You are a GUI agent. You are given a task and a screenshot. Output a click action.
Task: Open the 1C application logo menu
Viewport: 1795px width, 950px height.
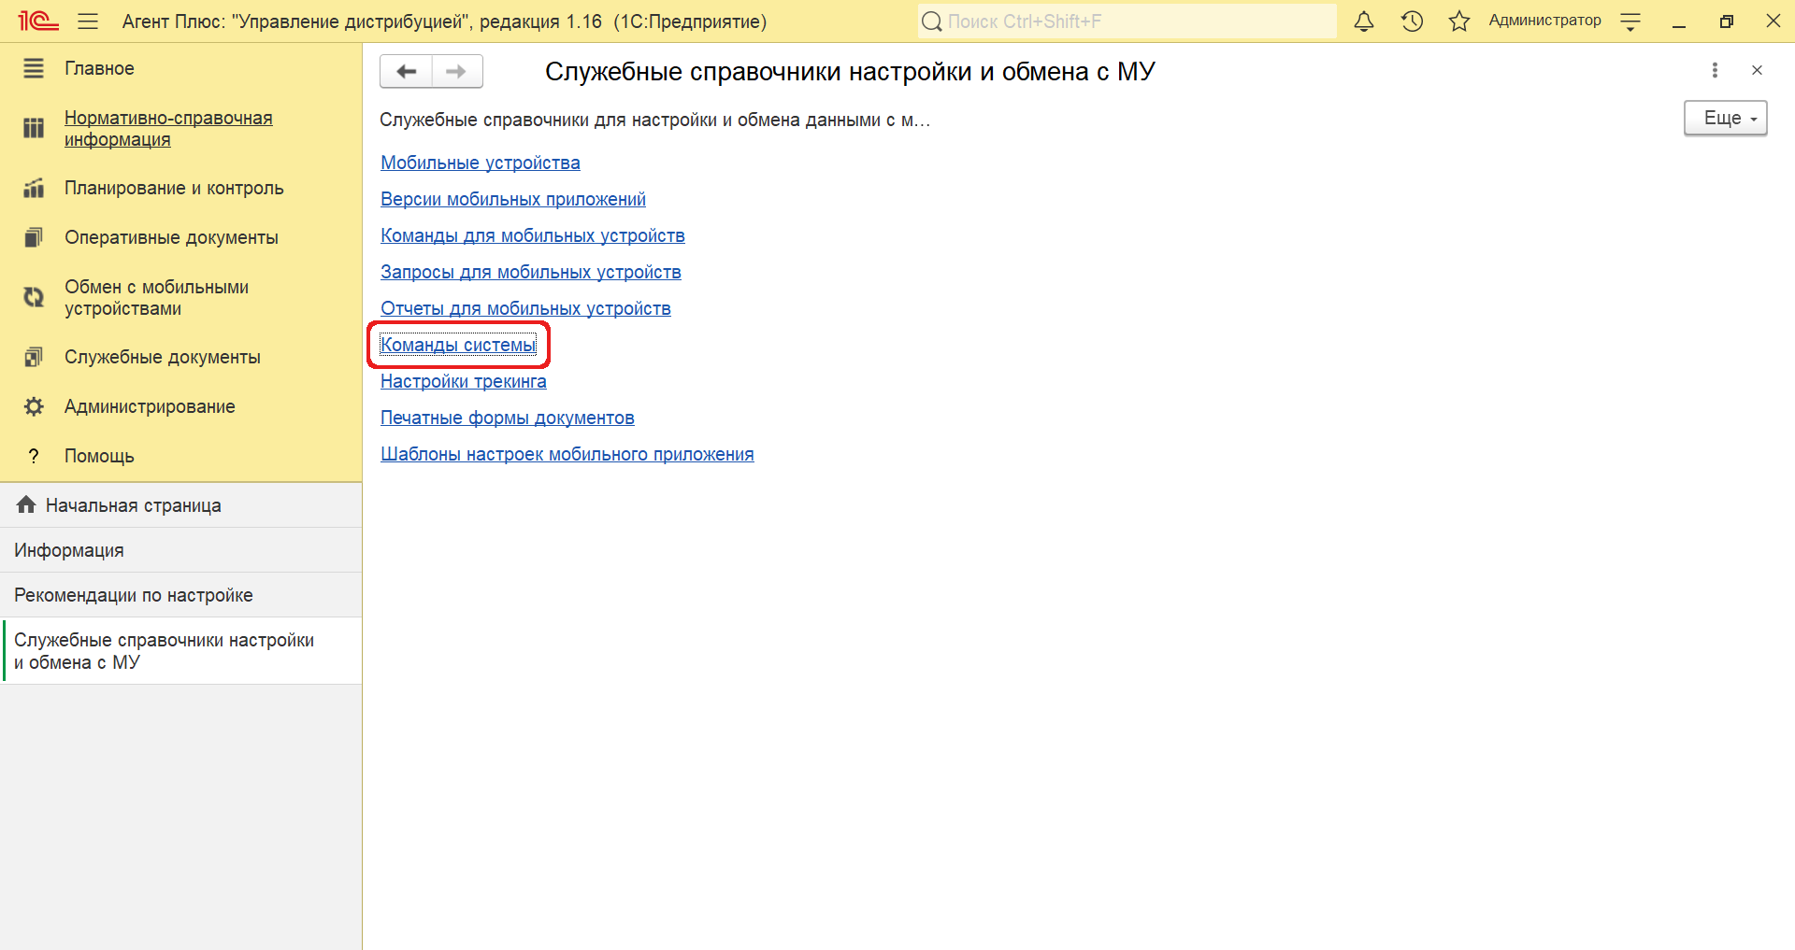coord(38,21)
